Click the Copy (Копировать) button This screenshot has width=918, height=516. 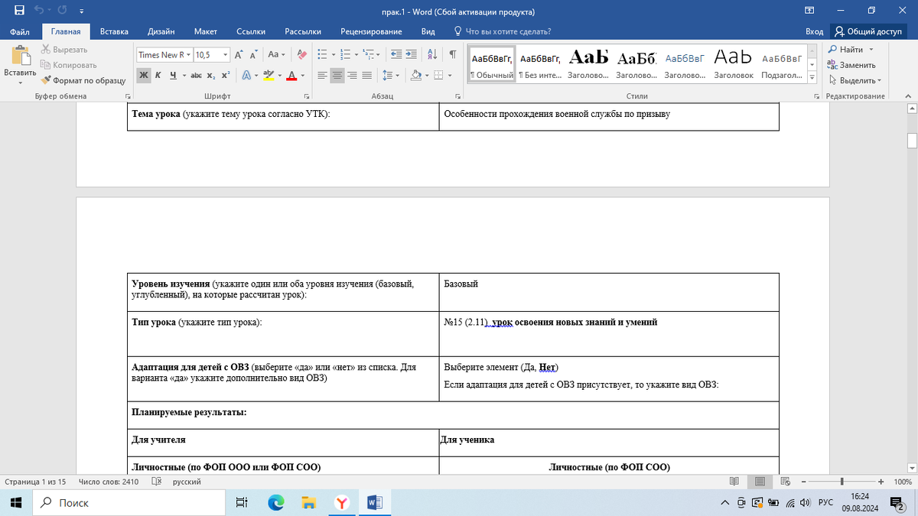69,65
